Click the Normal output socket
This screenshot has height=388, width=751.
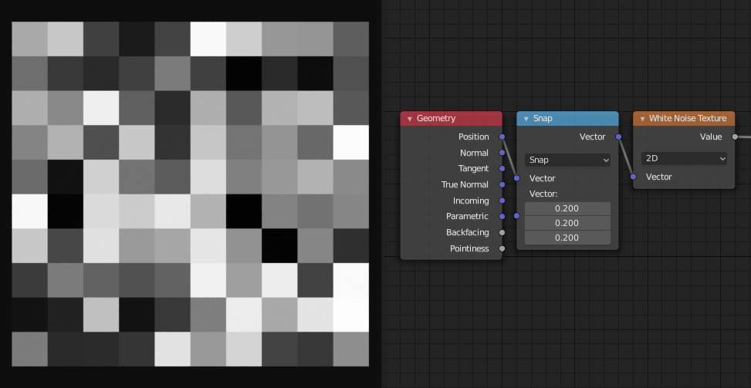tap(502, 153)
